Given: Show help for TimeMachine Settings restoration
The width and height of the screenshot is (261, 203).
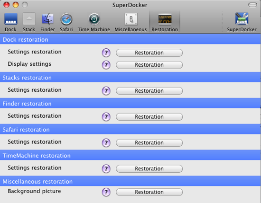Looking at the screenshot, I should click(106, 168).
